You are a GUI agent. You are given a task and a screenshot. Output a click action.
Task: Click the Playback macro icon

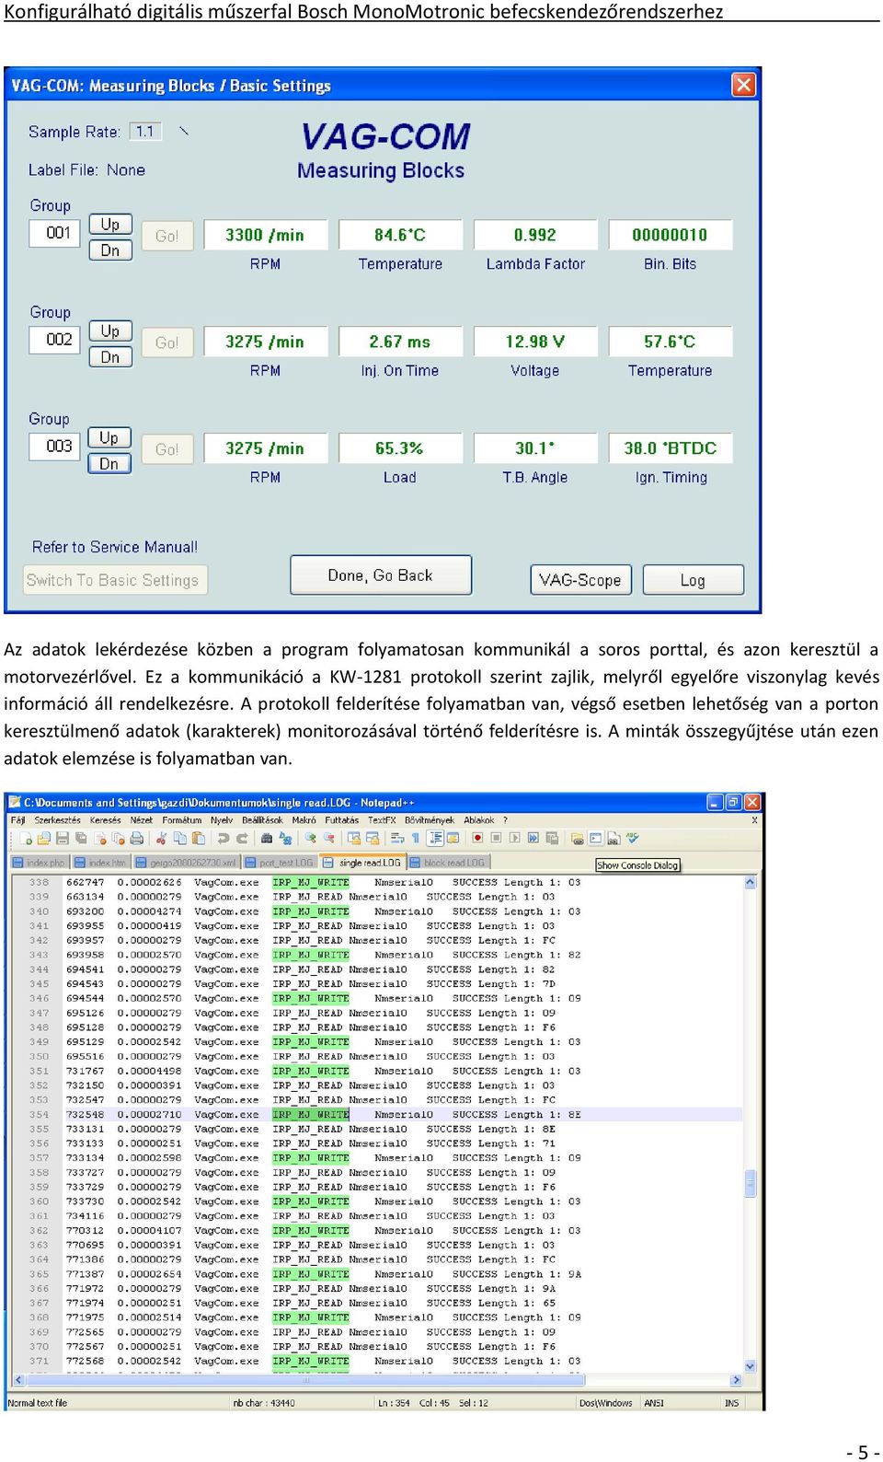(x=514, y=839)
